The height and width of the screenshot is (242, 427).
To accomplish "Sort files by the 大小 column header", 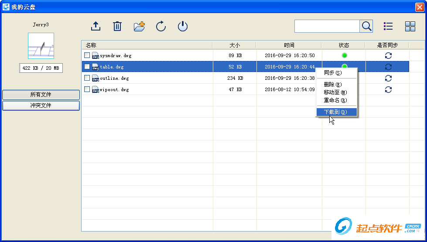I will pos(235,45).
